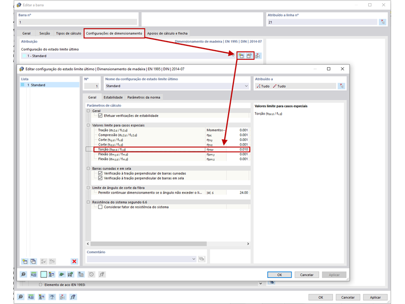Viewport: 405px width, 304px height.
Task: Click formula fx icon in configuration toolbar
Action: tap(102, 274)
